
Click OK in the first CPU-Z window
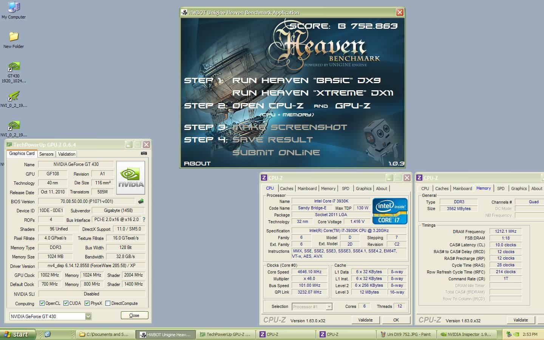(x=396, y=320)
